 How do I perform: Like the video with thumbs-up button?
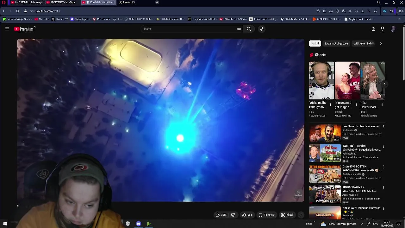point(221,215)
